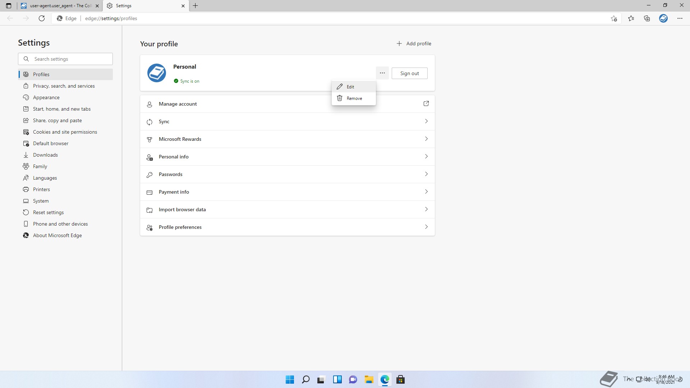Click the profile avatar in the toolbar
Viewport: 690px width, 388px height.
663,18
